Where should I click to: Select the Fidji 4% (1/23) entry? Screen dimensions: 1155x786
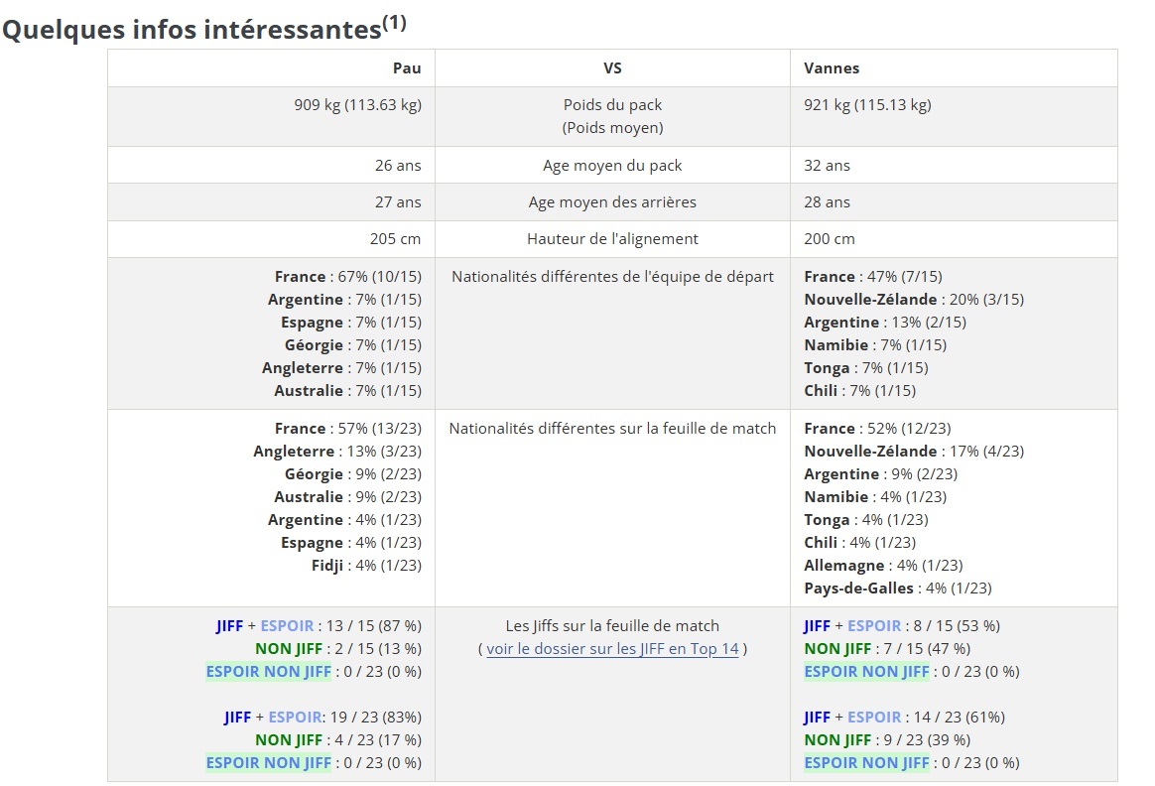[366, 566]
